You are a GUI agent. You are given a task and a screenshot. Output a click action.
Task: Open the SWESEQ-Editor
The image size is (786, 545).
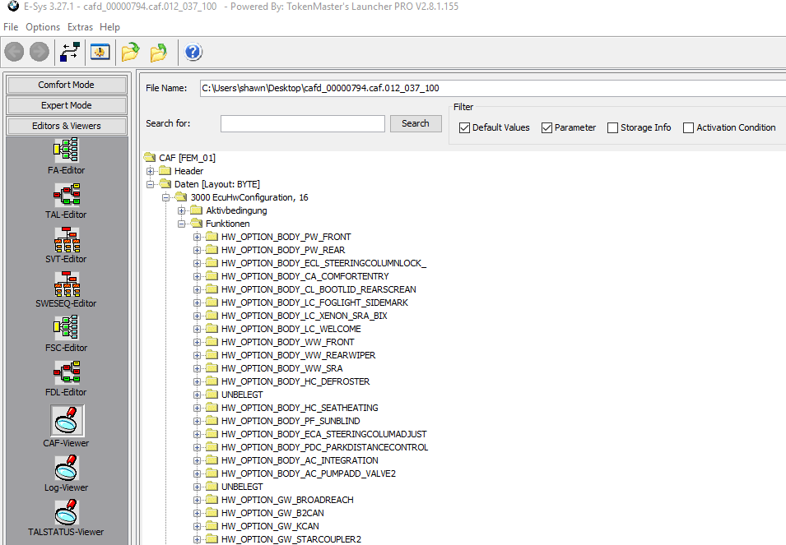(x=66, y=290)
